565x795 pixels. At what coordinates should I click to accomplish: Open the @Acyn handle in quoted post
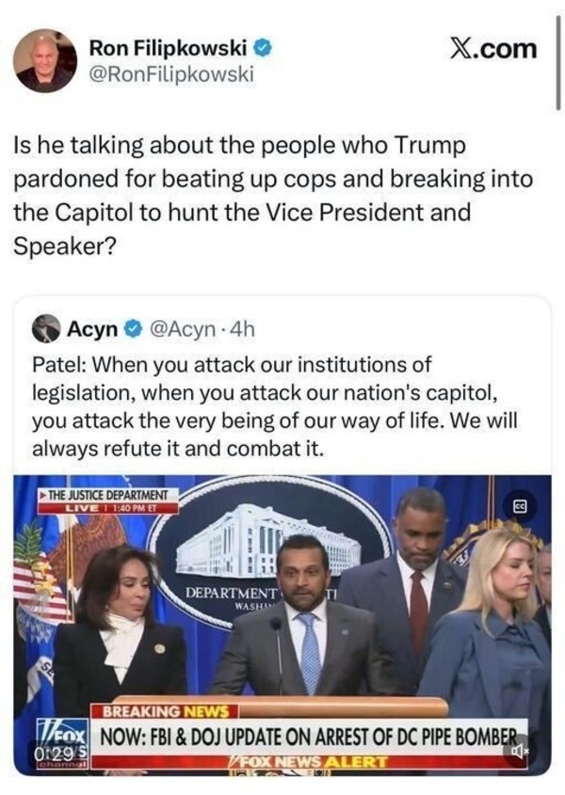tap(184, 329)
